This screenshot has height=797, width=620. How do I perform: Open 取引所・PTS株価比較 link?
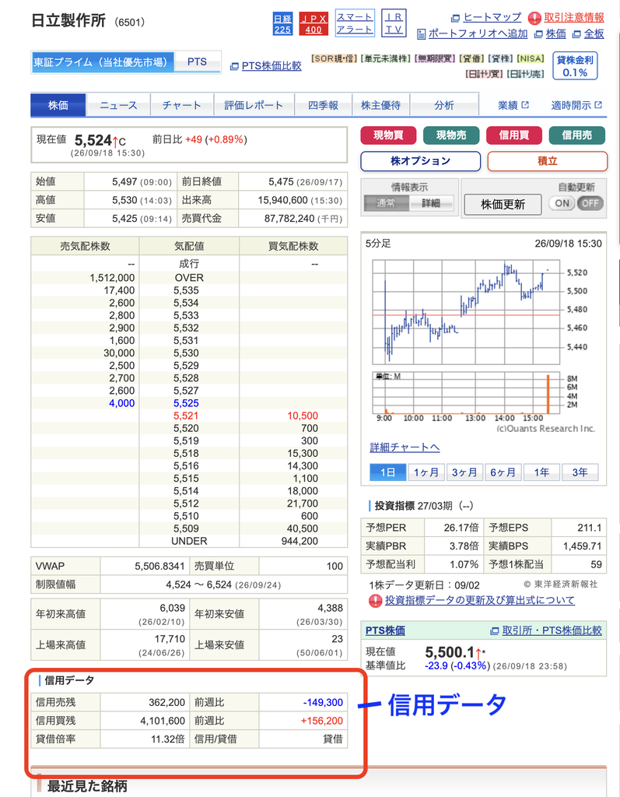coord(552,630)
